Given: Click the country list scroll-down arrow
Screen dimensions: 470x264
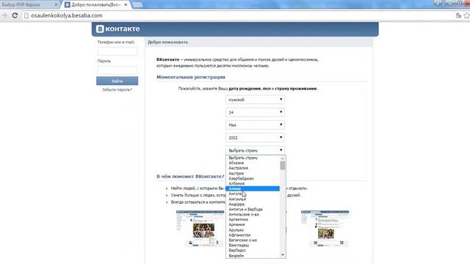Looking at the screenshot, I should [x=283, y=255].
